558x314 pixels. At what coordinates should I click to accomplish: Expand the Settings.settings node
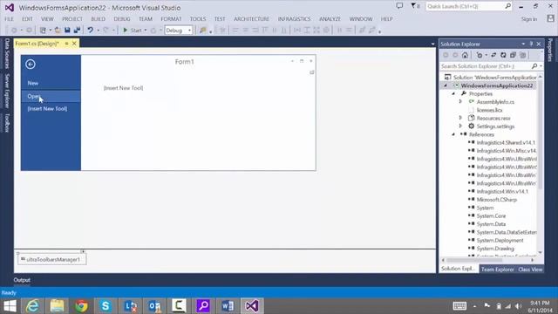pyautogui.click(x=460, y=126)
